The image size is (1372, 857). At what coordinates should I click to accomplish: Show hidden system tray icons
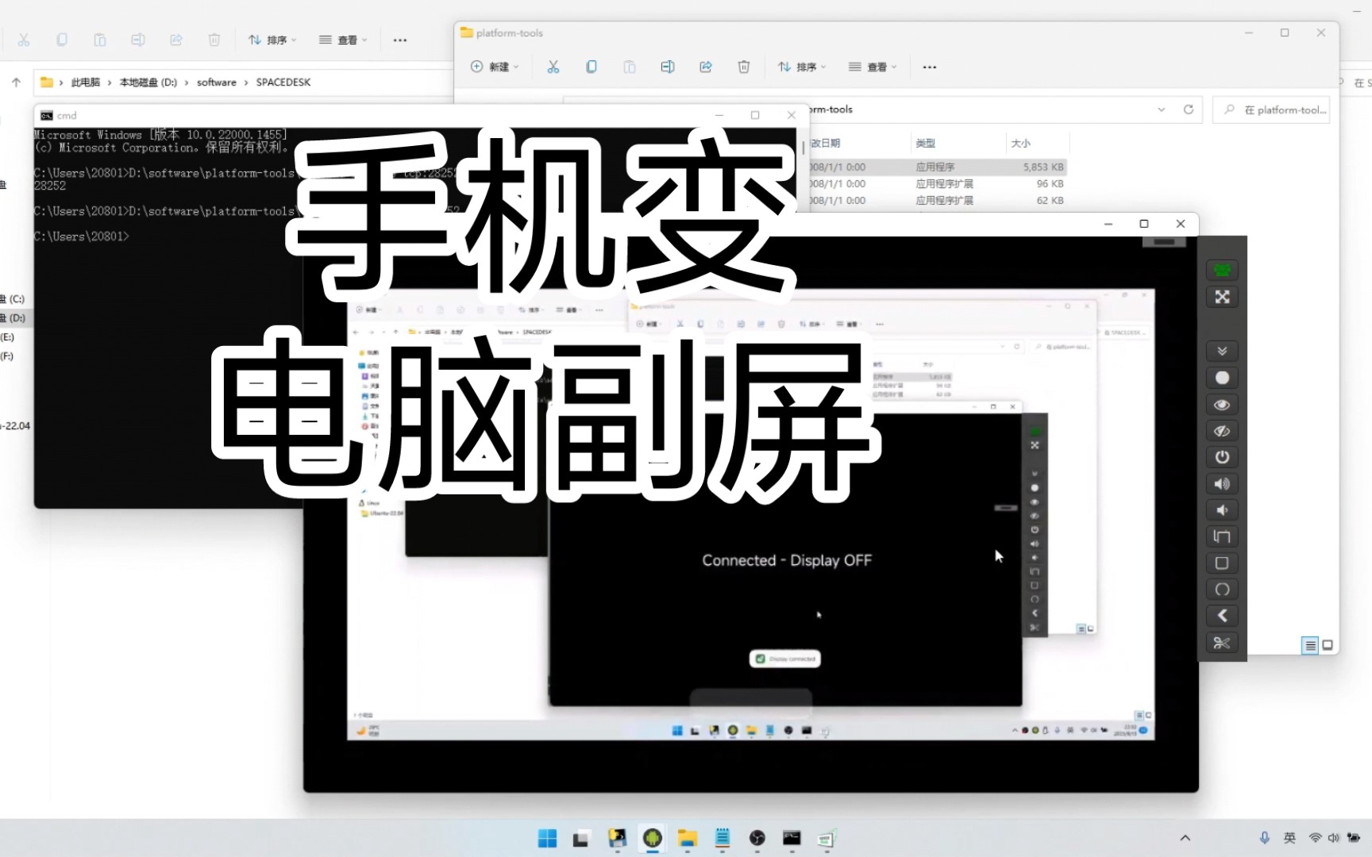tap(1185, 838)
